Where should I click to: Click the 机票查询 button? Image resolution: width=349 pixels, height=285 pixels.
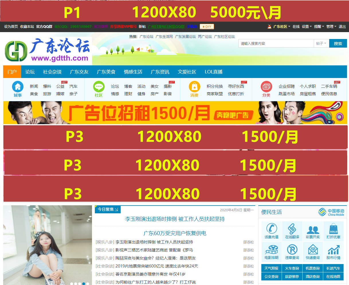[x=313, y=268]
